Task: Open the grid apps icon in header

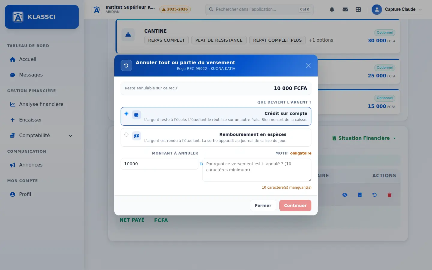Action: 358,10
